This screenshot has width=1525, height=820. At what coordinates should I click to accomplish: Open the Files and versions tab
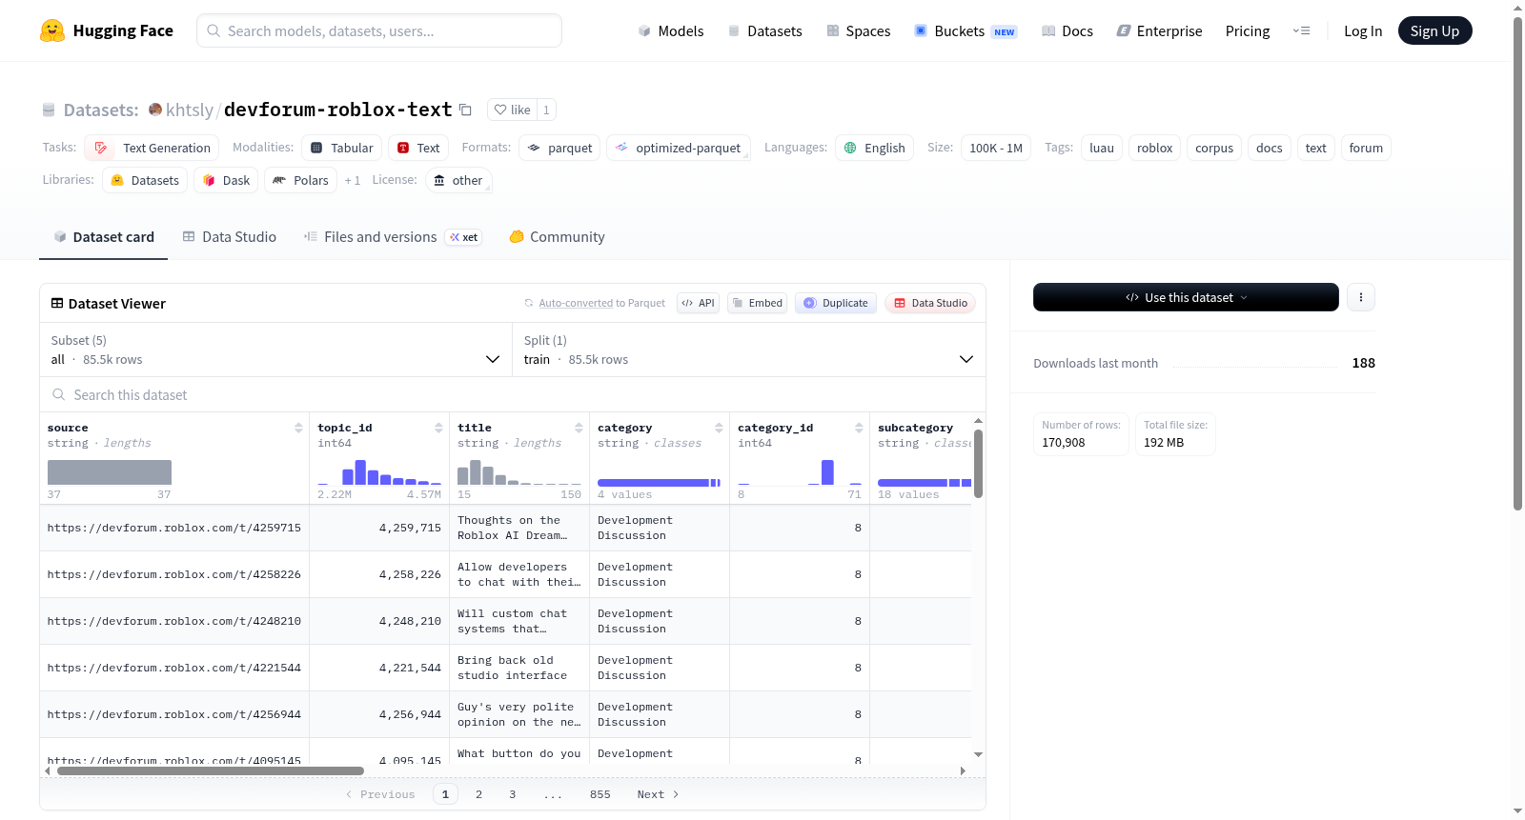393,236
